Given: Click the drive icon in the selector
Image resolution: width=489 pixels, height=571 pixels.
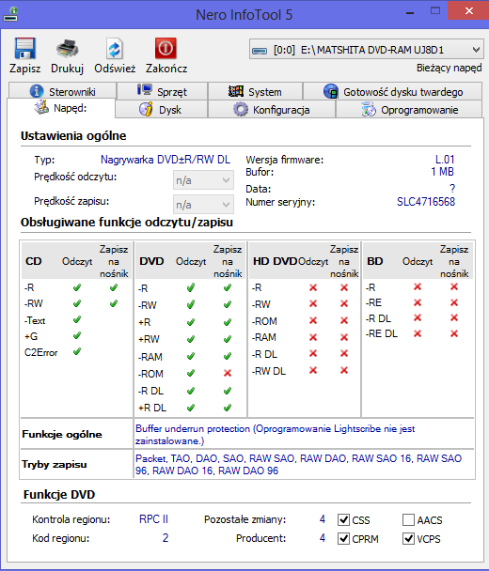Looking at the screenshot, I should (260, 51).
